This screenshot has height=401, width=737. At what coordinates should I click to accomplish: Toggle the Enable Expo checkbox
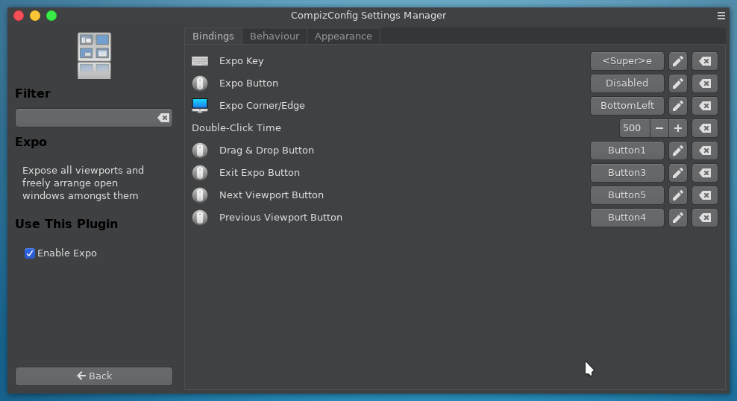pos(30,253)
